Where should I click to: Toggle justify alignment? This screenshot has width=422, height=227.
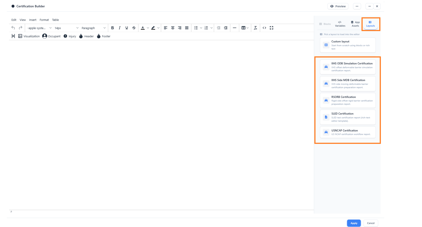[187, 28]
